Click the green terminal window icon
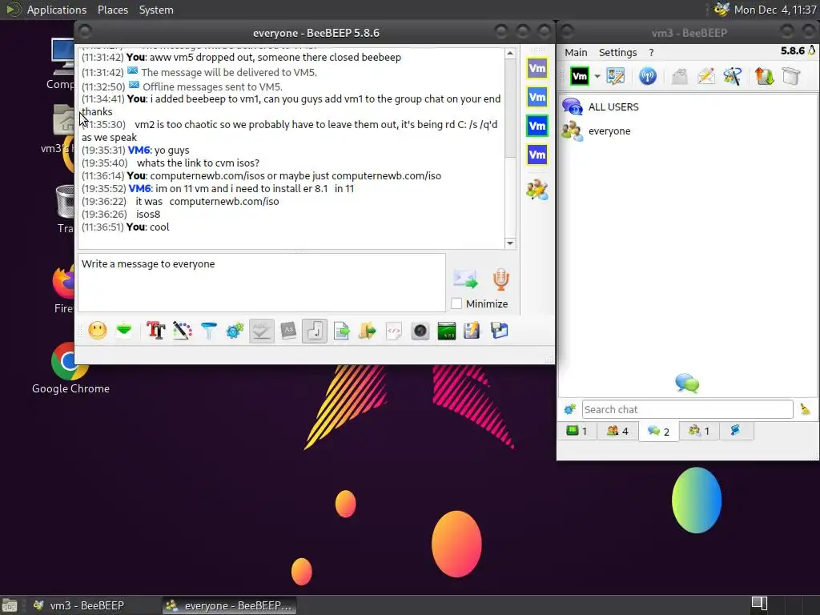This screenshot has width=820, height=615. [x=446, y=331]
